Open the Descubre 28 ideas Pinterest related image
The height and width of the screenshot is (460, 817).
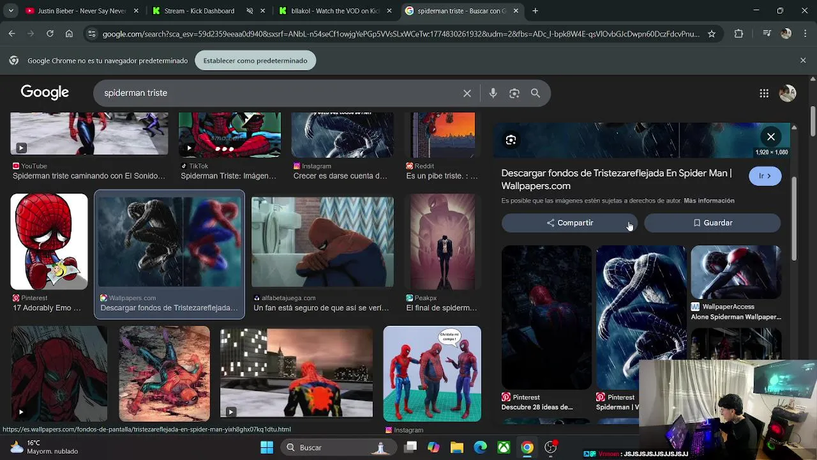[x=546, y=318]
